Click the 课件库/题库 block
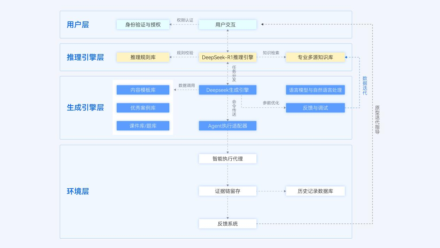This screenshot has height=248, width=440. point(143,126)
